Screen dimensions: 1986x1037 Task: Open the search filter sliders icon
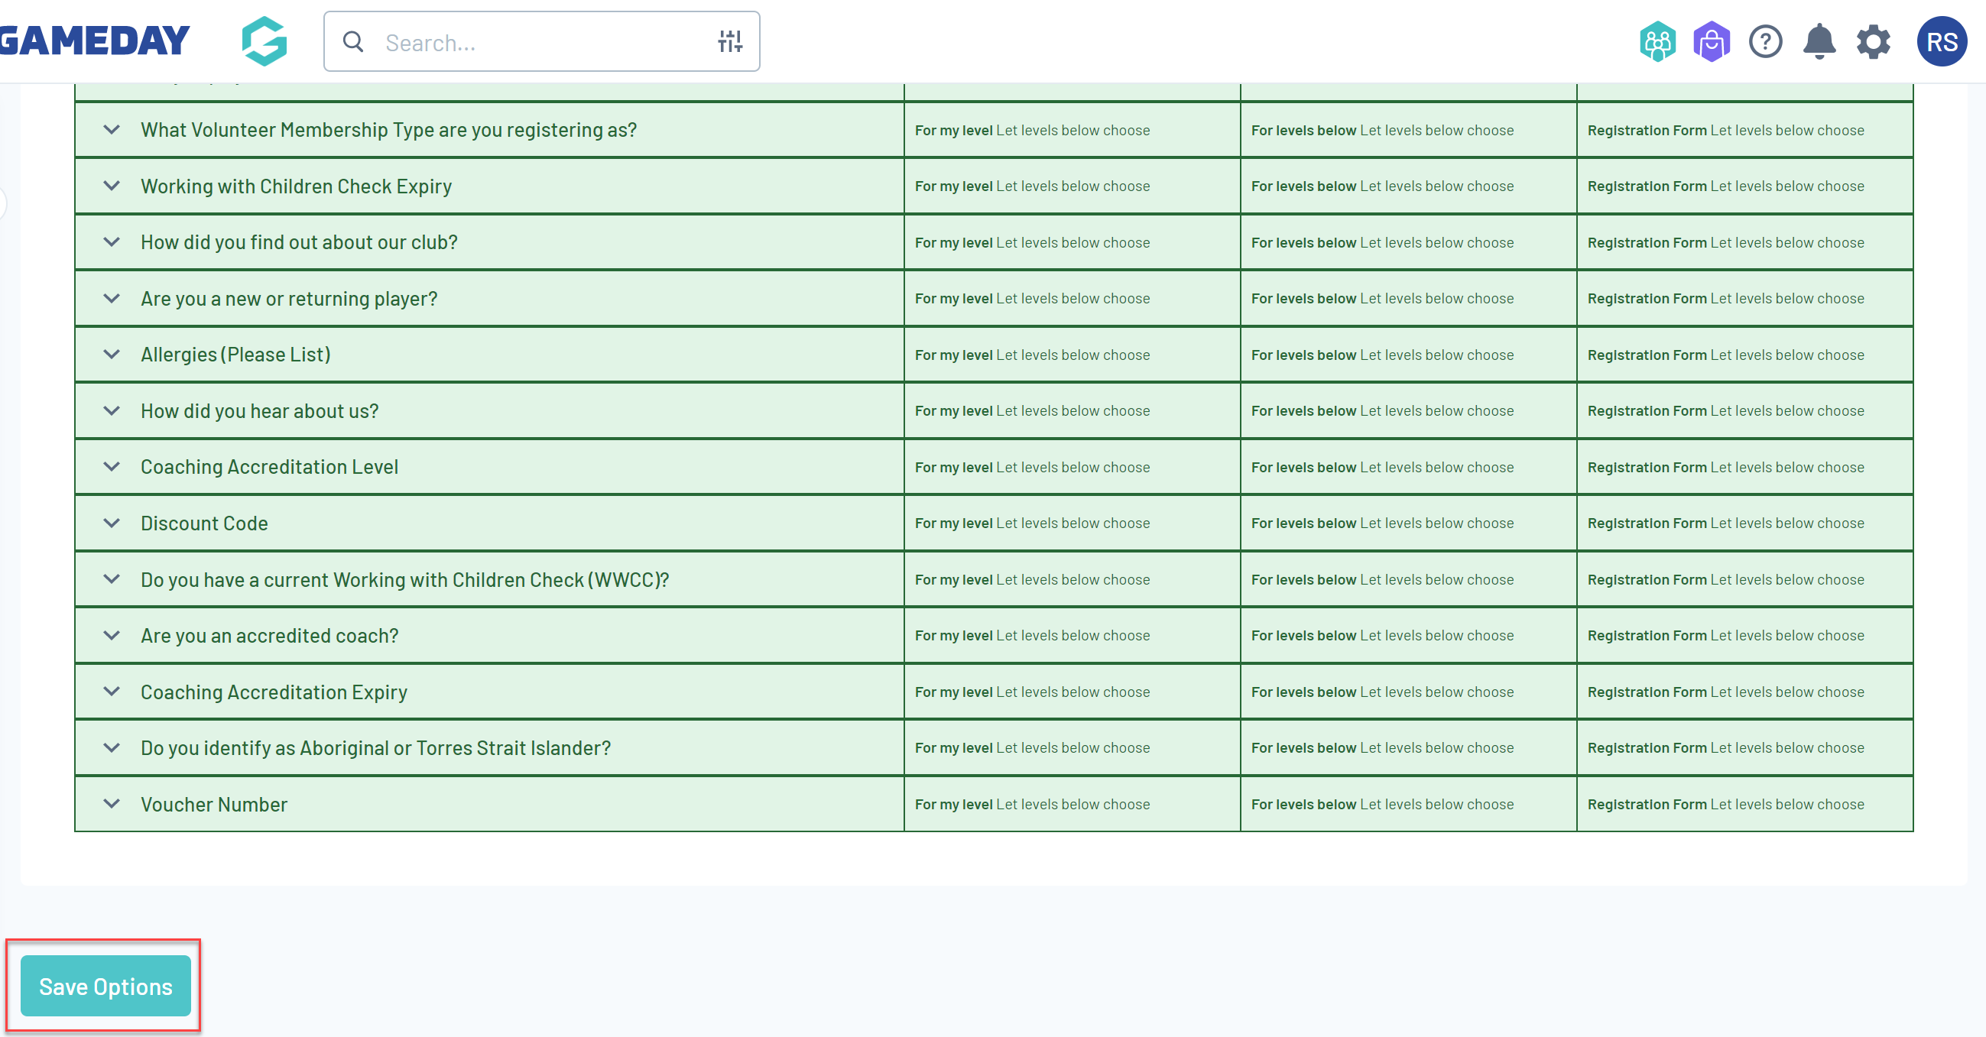point(729,41)
